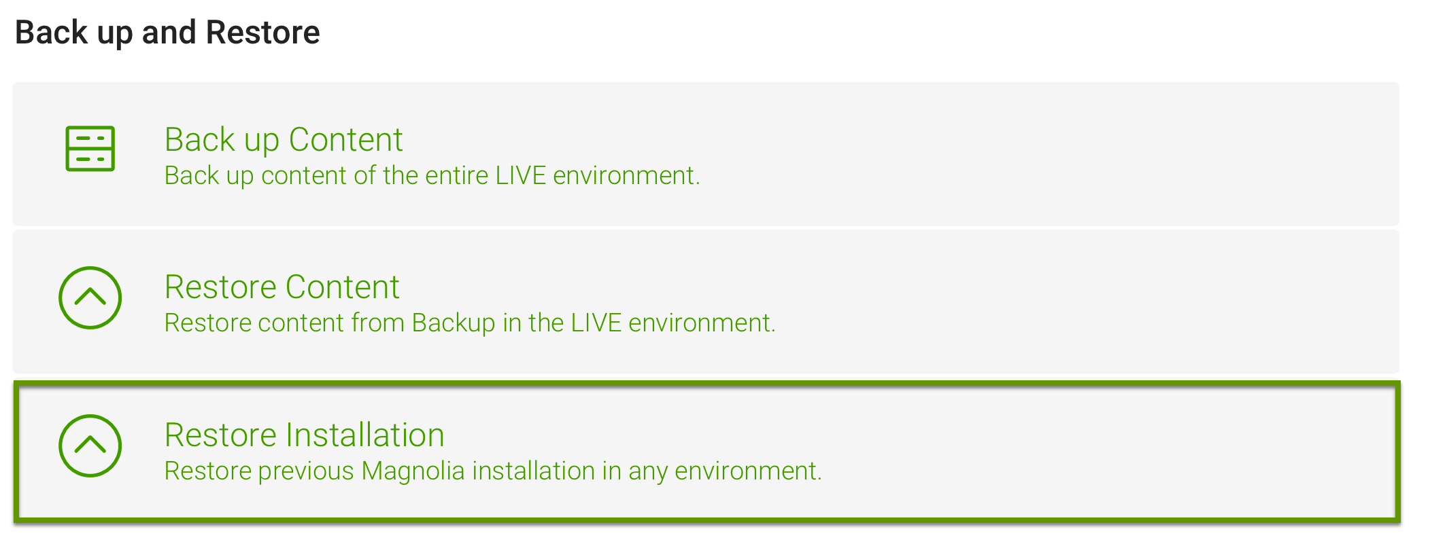Image resolution: width=1447 pixels, height=546 pixels.
Task: Click the top drawer of the Back up Content icon
Action: click(x=90, y=137)
